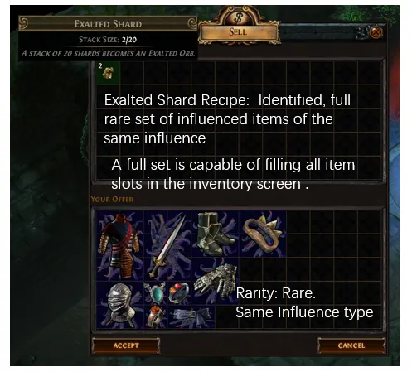
Task: Click the influenced sword in your offer
Action: coord(167,246)
